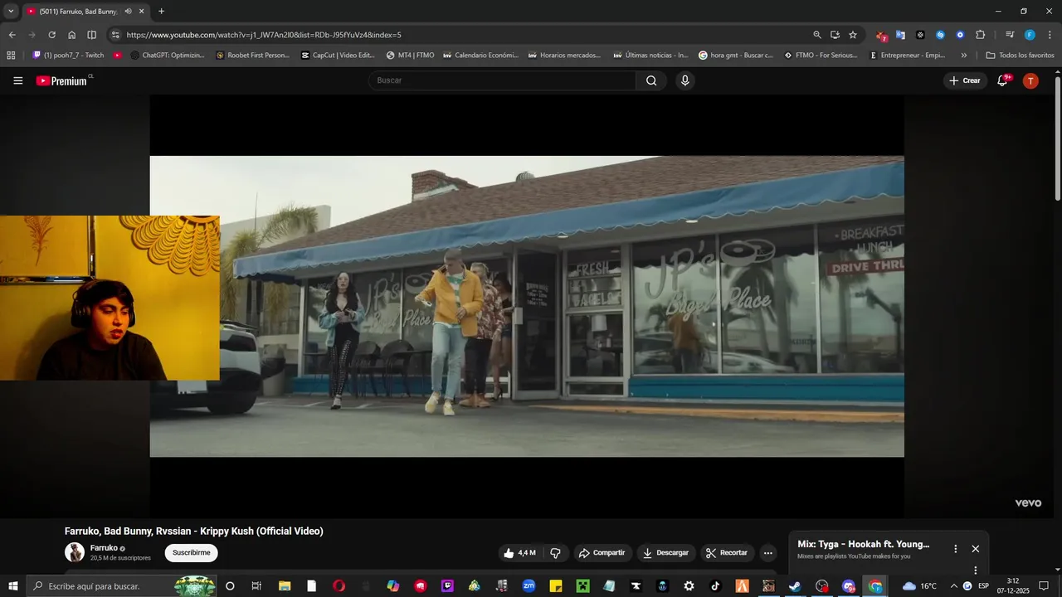This screenshot has width=1062, height=597.
Task: Open a new Chrome tab
Action: [161, 12]
